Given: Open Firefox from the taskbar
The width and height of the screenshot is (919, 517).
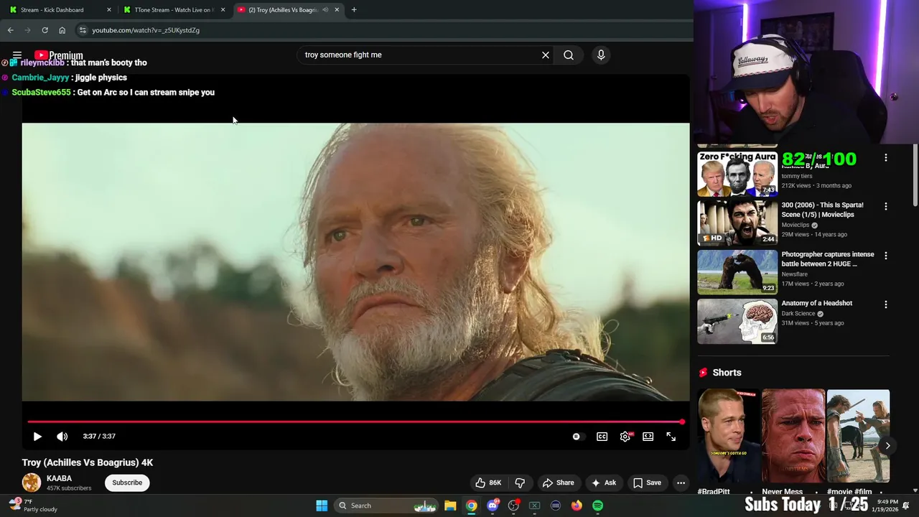Looking at the screenshot, I should [x=577, y=506].
